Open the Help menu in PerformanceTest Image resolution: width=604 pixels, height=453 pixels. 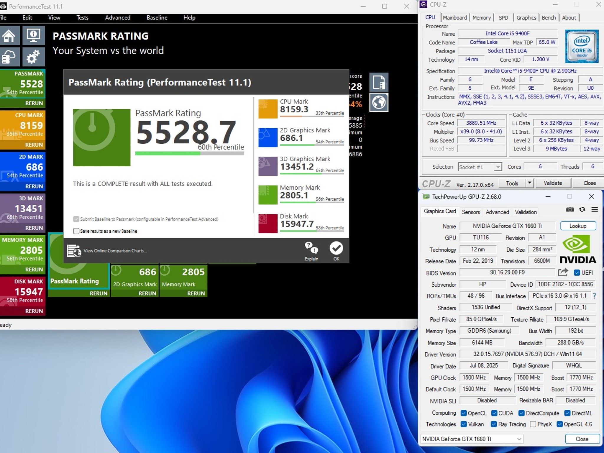pos(189,17)
